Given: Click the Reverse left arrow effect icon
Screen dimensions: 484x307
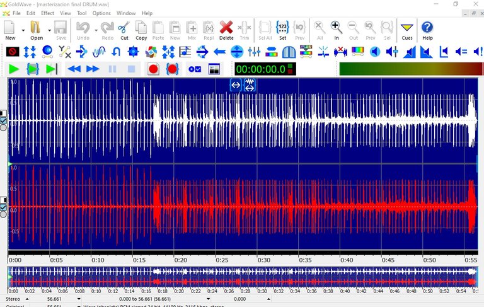Looking at the screenshot, I should (x=219, y=52).
